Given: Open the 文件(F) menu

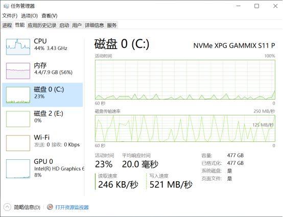Looking at the screenshot, I should click(x=10, y=16).
